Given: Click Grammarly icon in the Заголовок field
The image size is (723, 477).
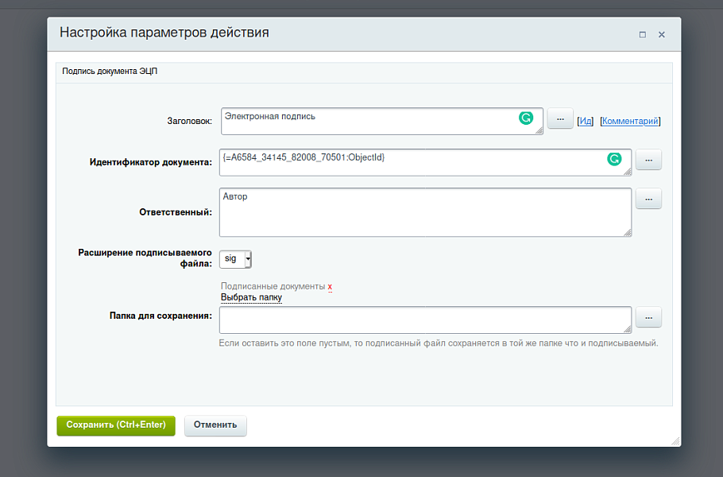Looking at the screenshot, I should pyautogui.click(x=526, y=118).
